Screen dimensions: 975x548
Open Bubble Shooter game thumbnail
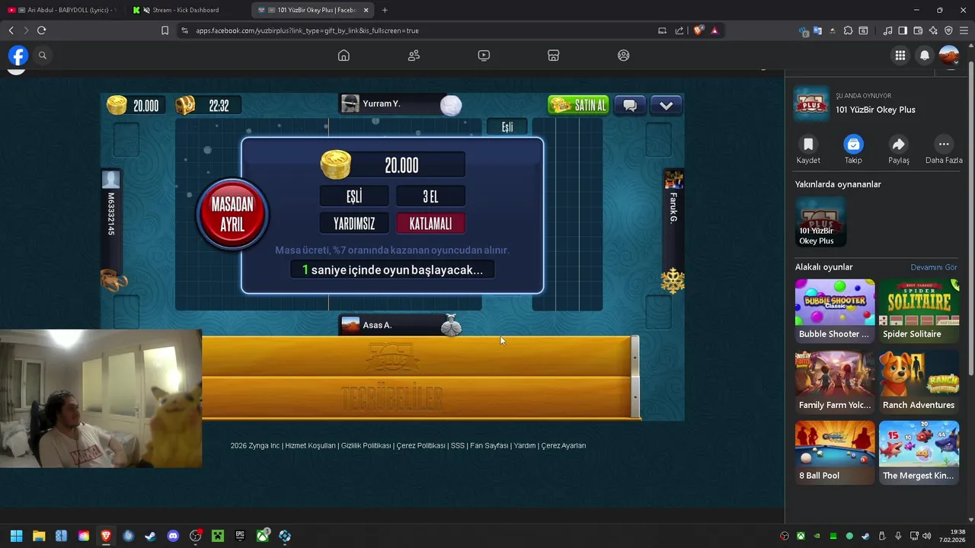pos(835,310)
